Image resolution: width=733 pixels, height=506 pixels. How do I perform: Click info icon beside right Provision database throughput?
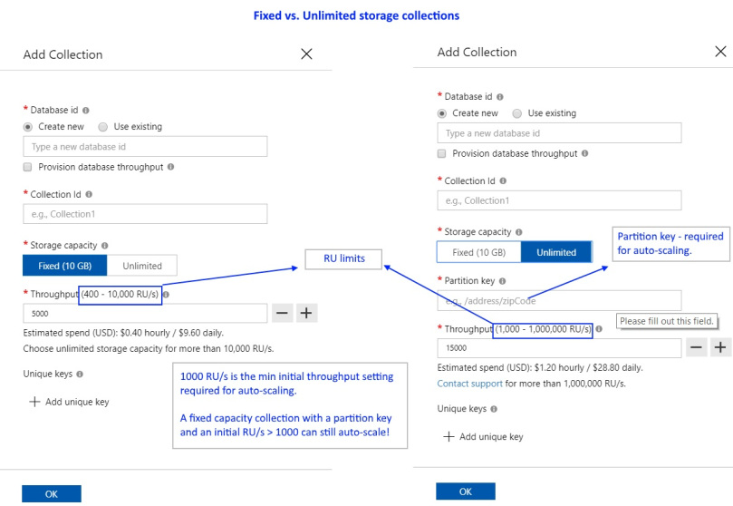[585, 153]
